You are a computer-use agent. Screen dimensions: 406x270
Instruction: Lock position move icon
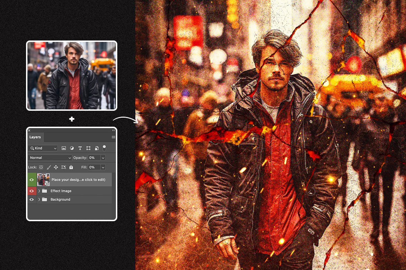pos(56,168)
